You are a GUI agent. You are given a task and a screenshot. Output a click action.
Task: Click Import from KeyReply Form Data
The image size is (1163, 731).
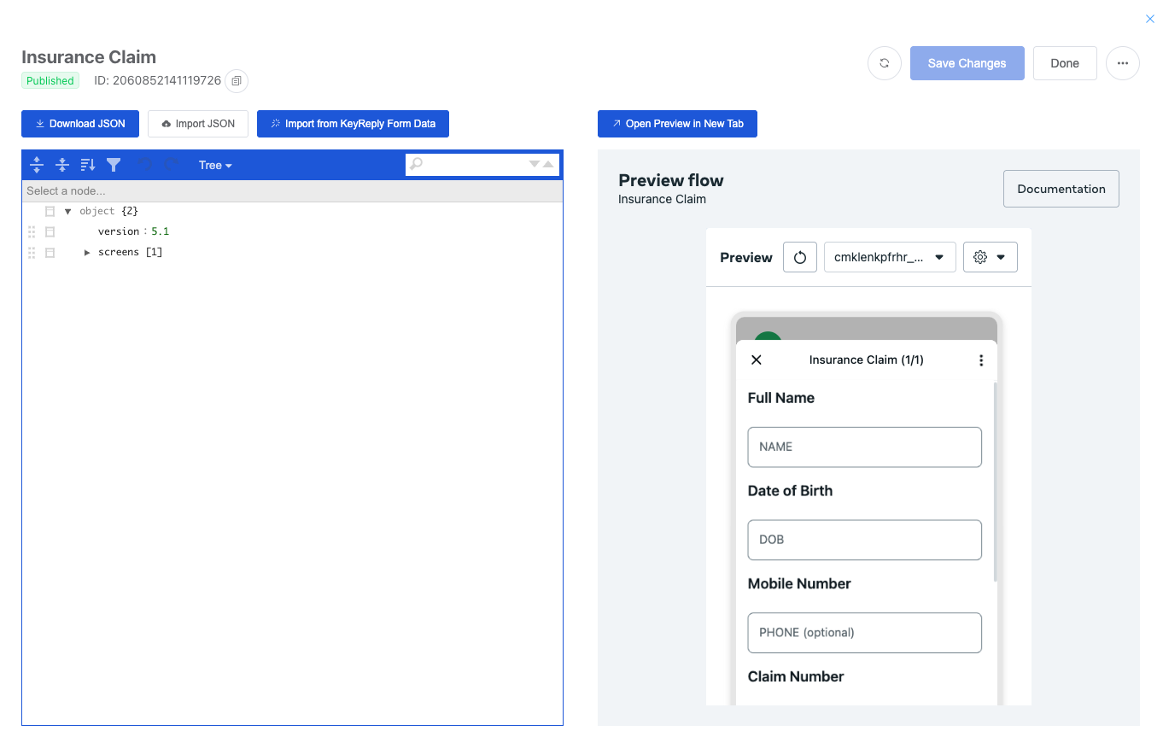click(353, 124)
